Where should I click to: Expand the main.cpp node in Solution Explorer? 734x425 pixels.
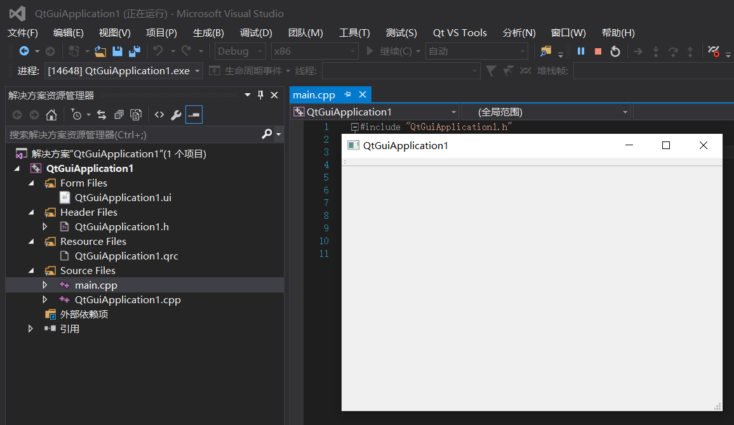(x=45, y=285)
